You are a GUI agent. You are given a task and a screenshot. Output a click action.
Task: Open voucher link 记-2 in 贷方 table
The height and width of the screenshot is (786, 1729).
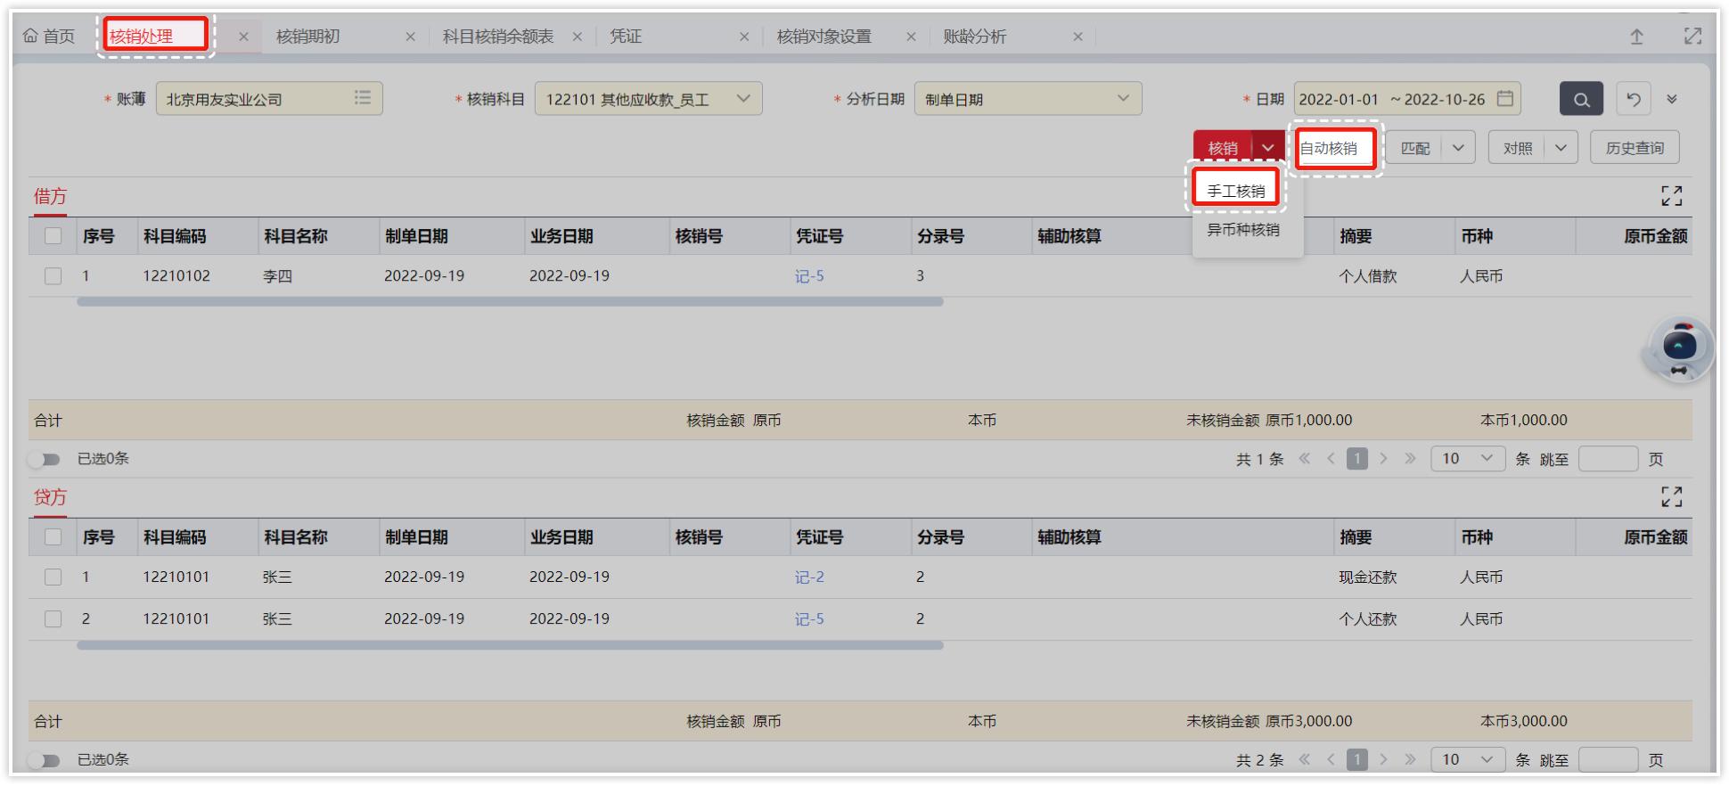tap(809, 577)
